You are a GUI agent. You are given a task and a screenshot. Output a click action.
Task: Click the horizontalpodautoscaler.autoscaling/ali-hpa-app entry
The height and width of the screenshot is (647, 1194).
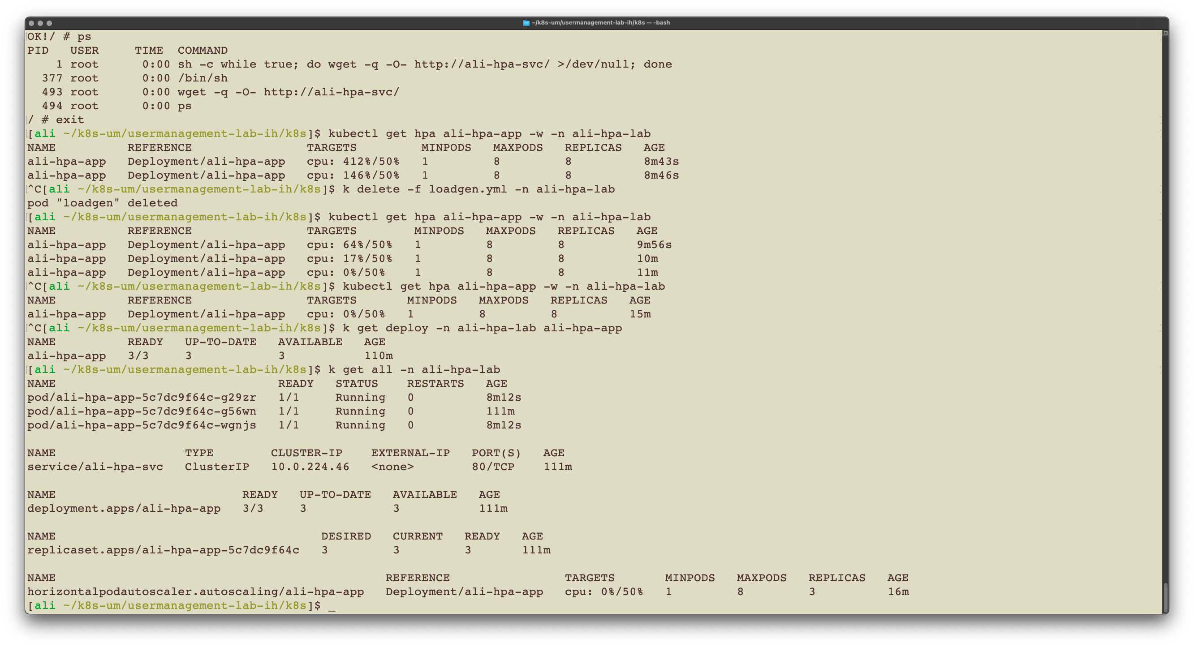pos(195,592)
